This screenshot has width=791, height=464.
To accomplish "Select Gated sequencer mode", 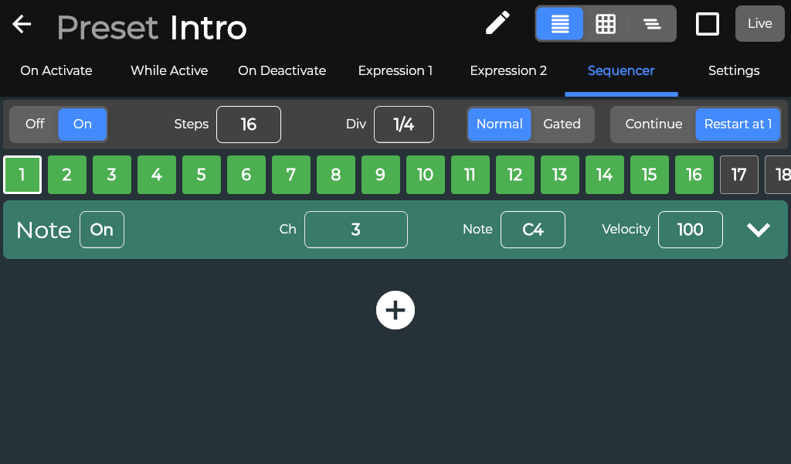I will coord(562,125).
